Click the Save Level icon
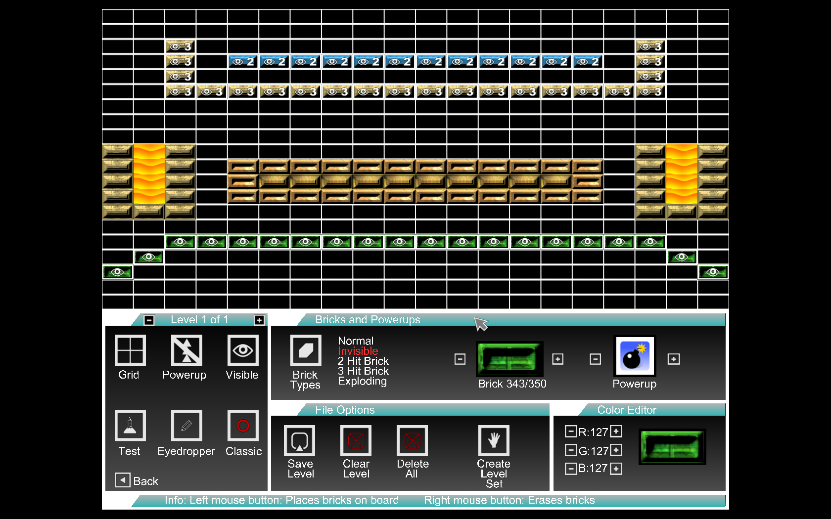 tap(299, 441)
